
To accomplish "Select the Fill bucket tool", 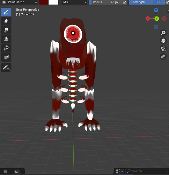I will (x=6, y=48).
